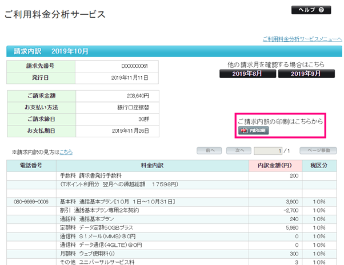Click the 料金内訳 column header

coord(151,166)
